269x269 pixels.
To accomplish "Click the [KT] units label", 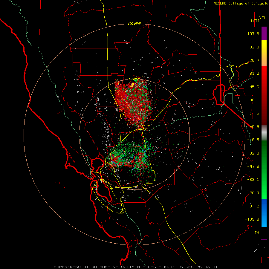I will (255, 21).
